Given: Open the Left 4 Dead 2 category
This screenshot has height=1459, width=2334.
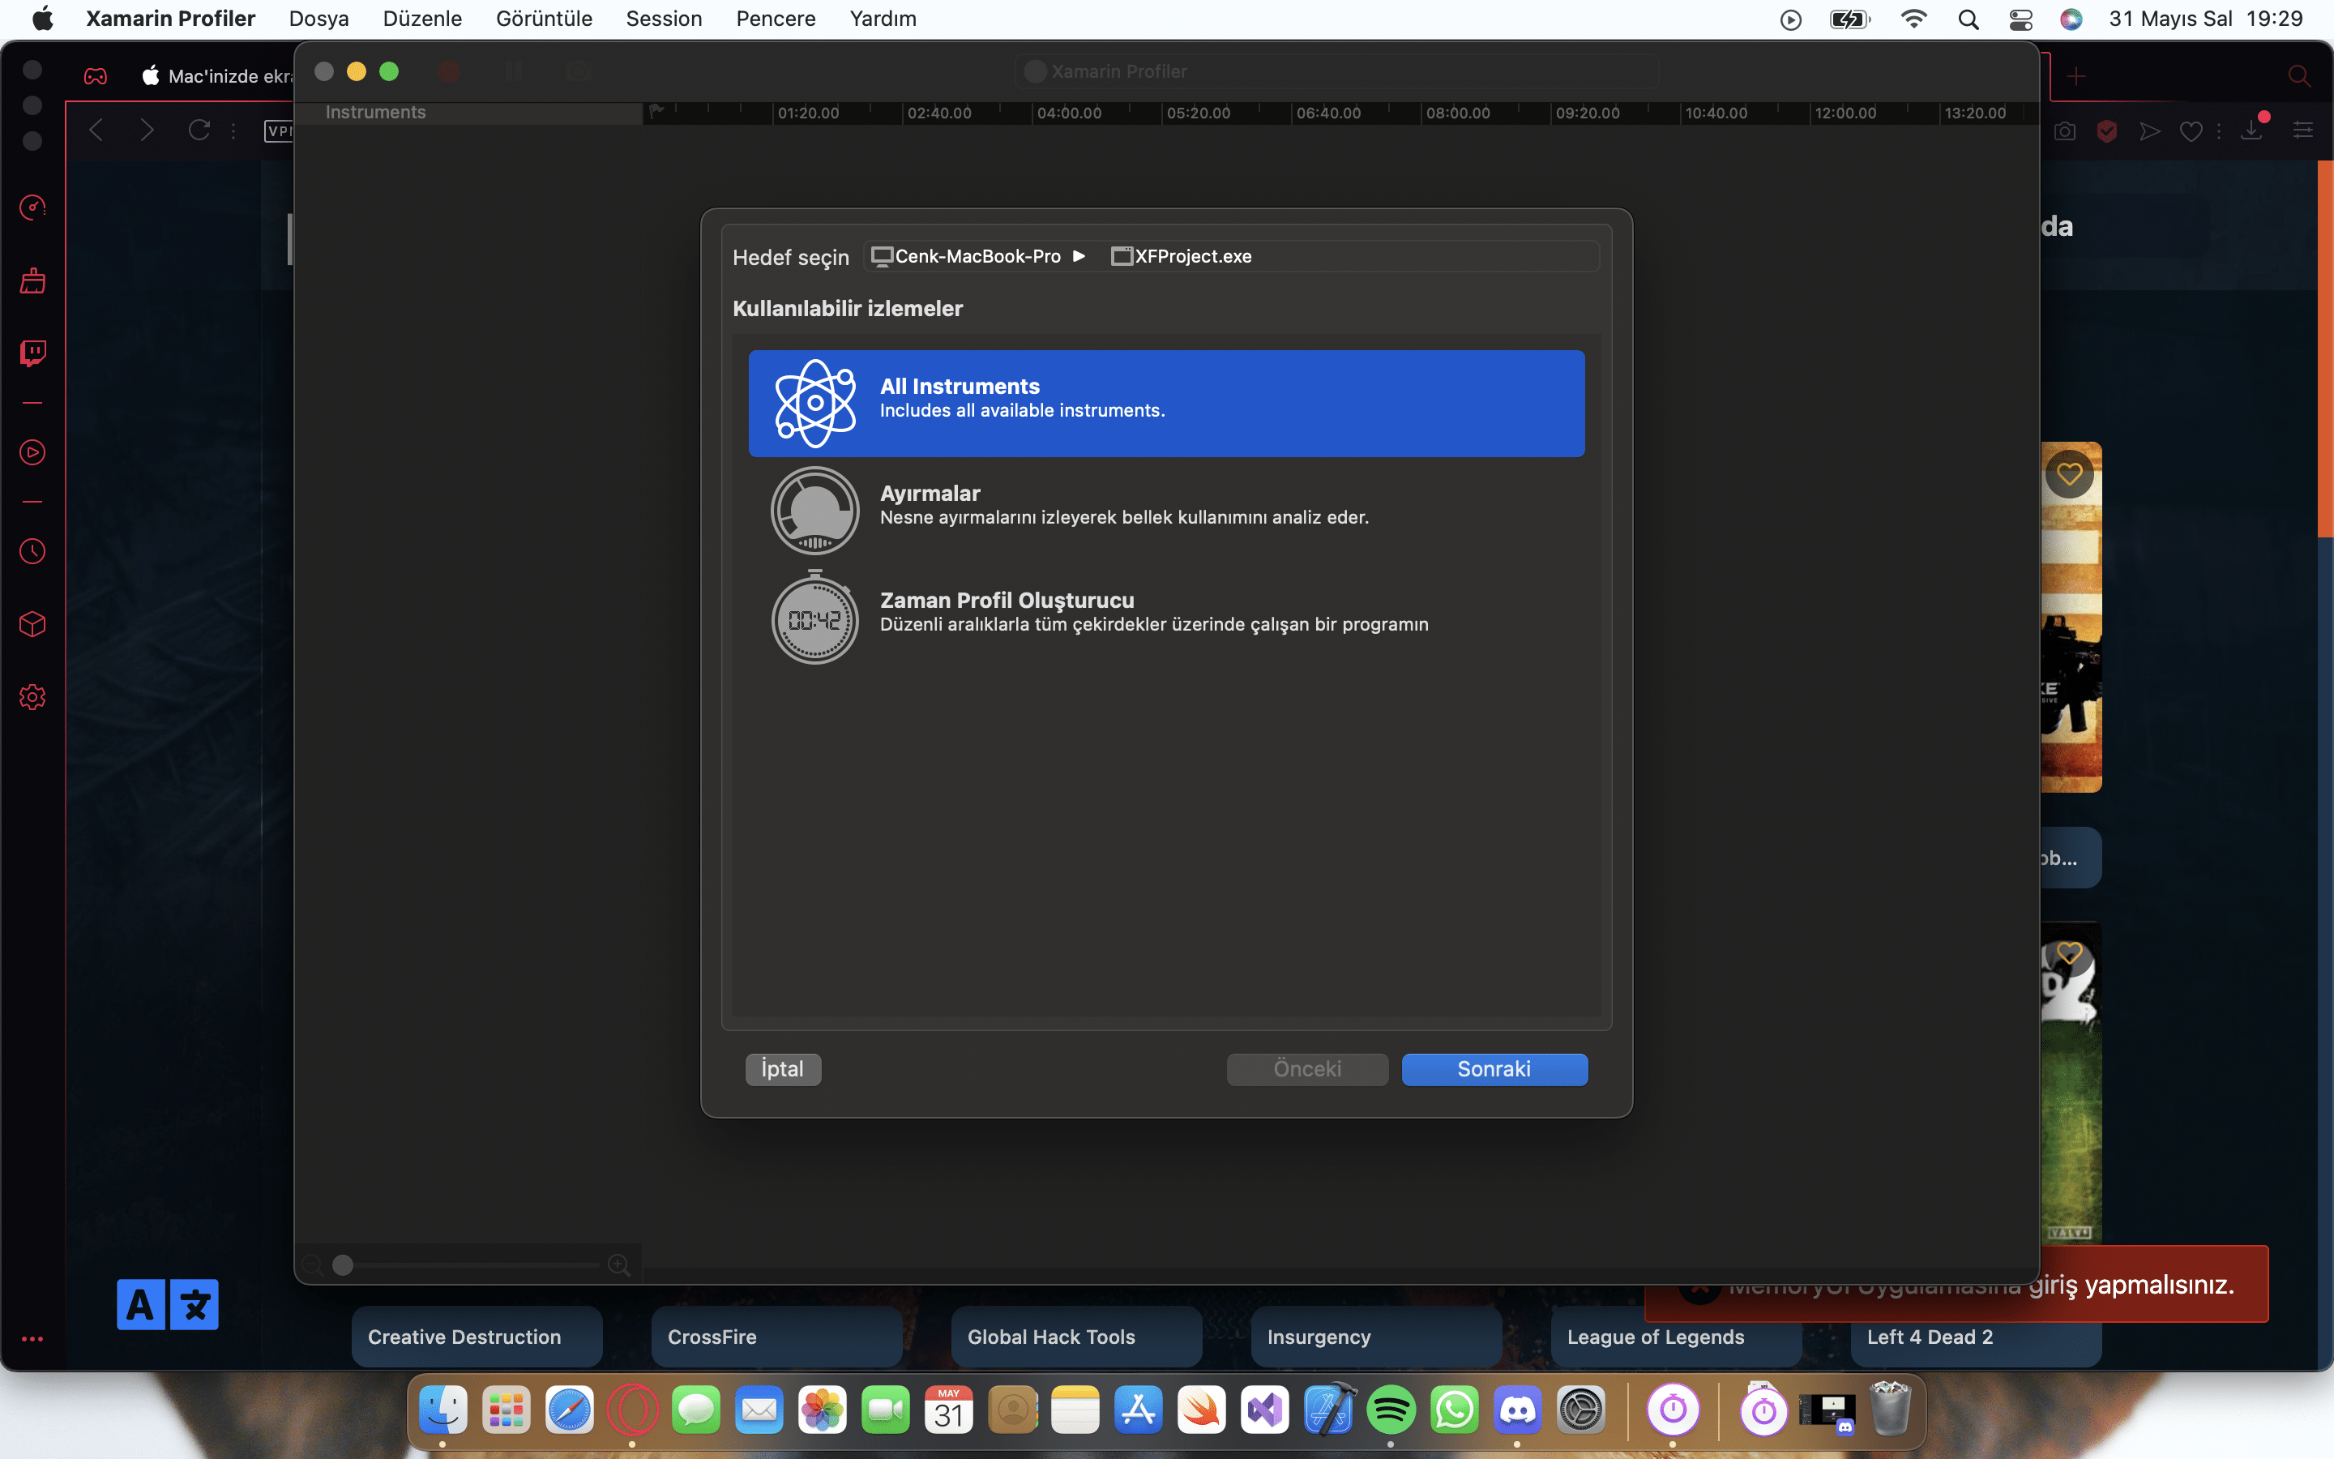Looking at the screenshot, I should pos(1976,1337).
